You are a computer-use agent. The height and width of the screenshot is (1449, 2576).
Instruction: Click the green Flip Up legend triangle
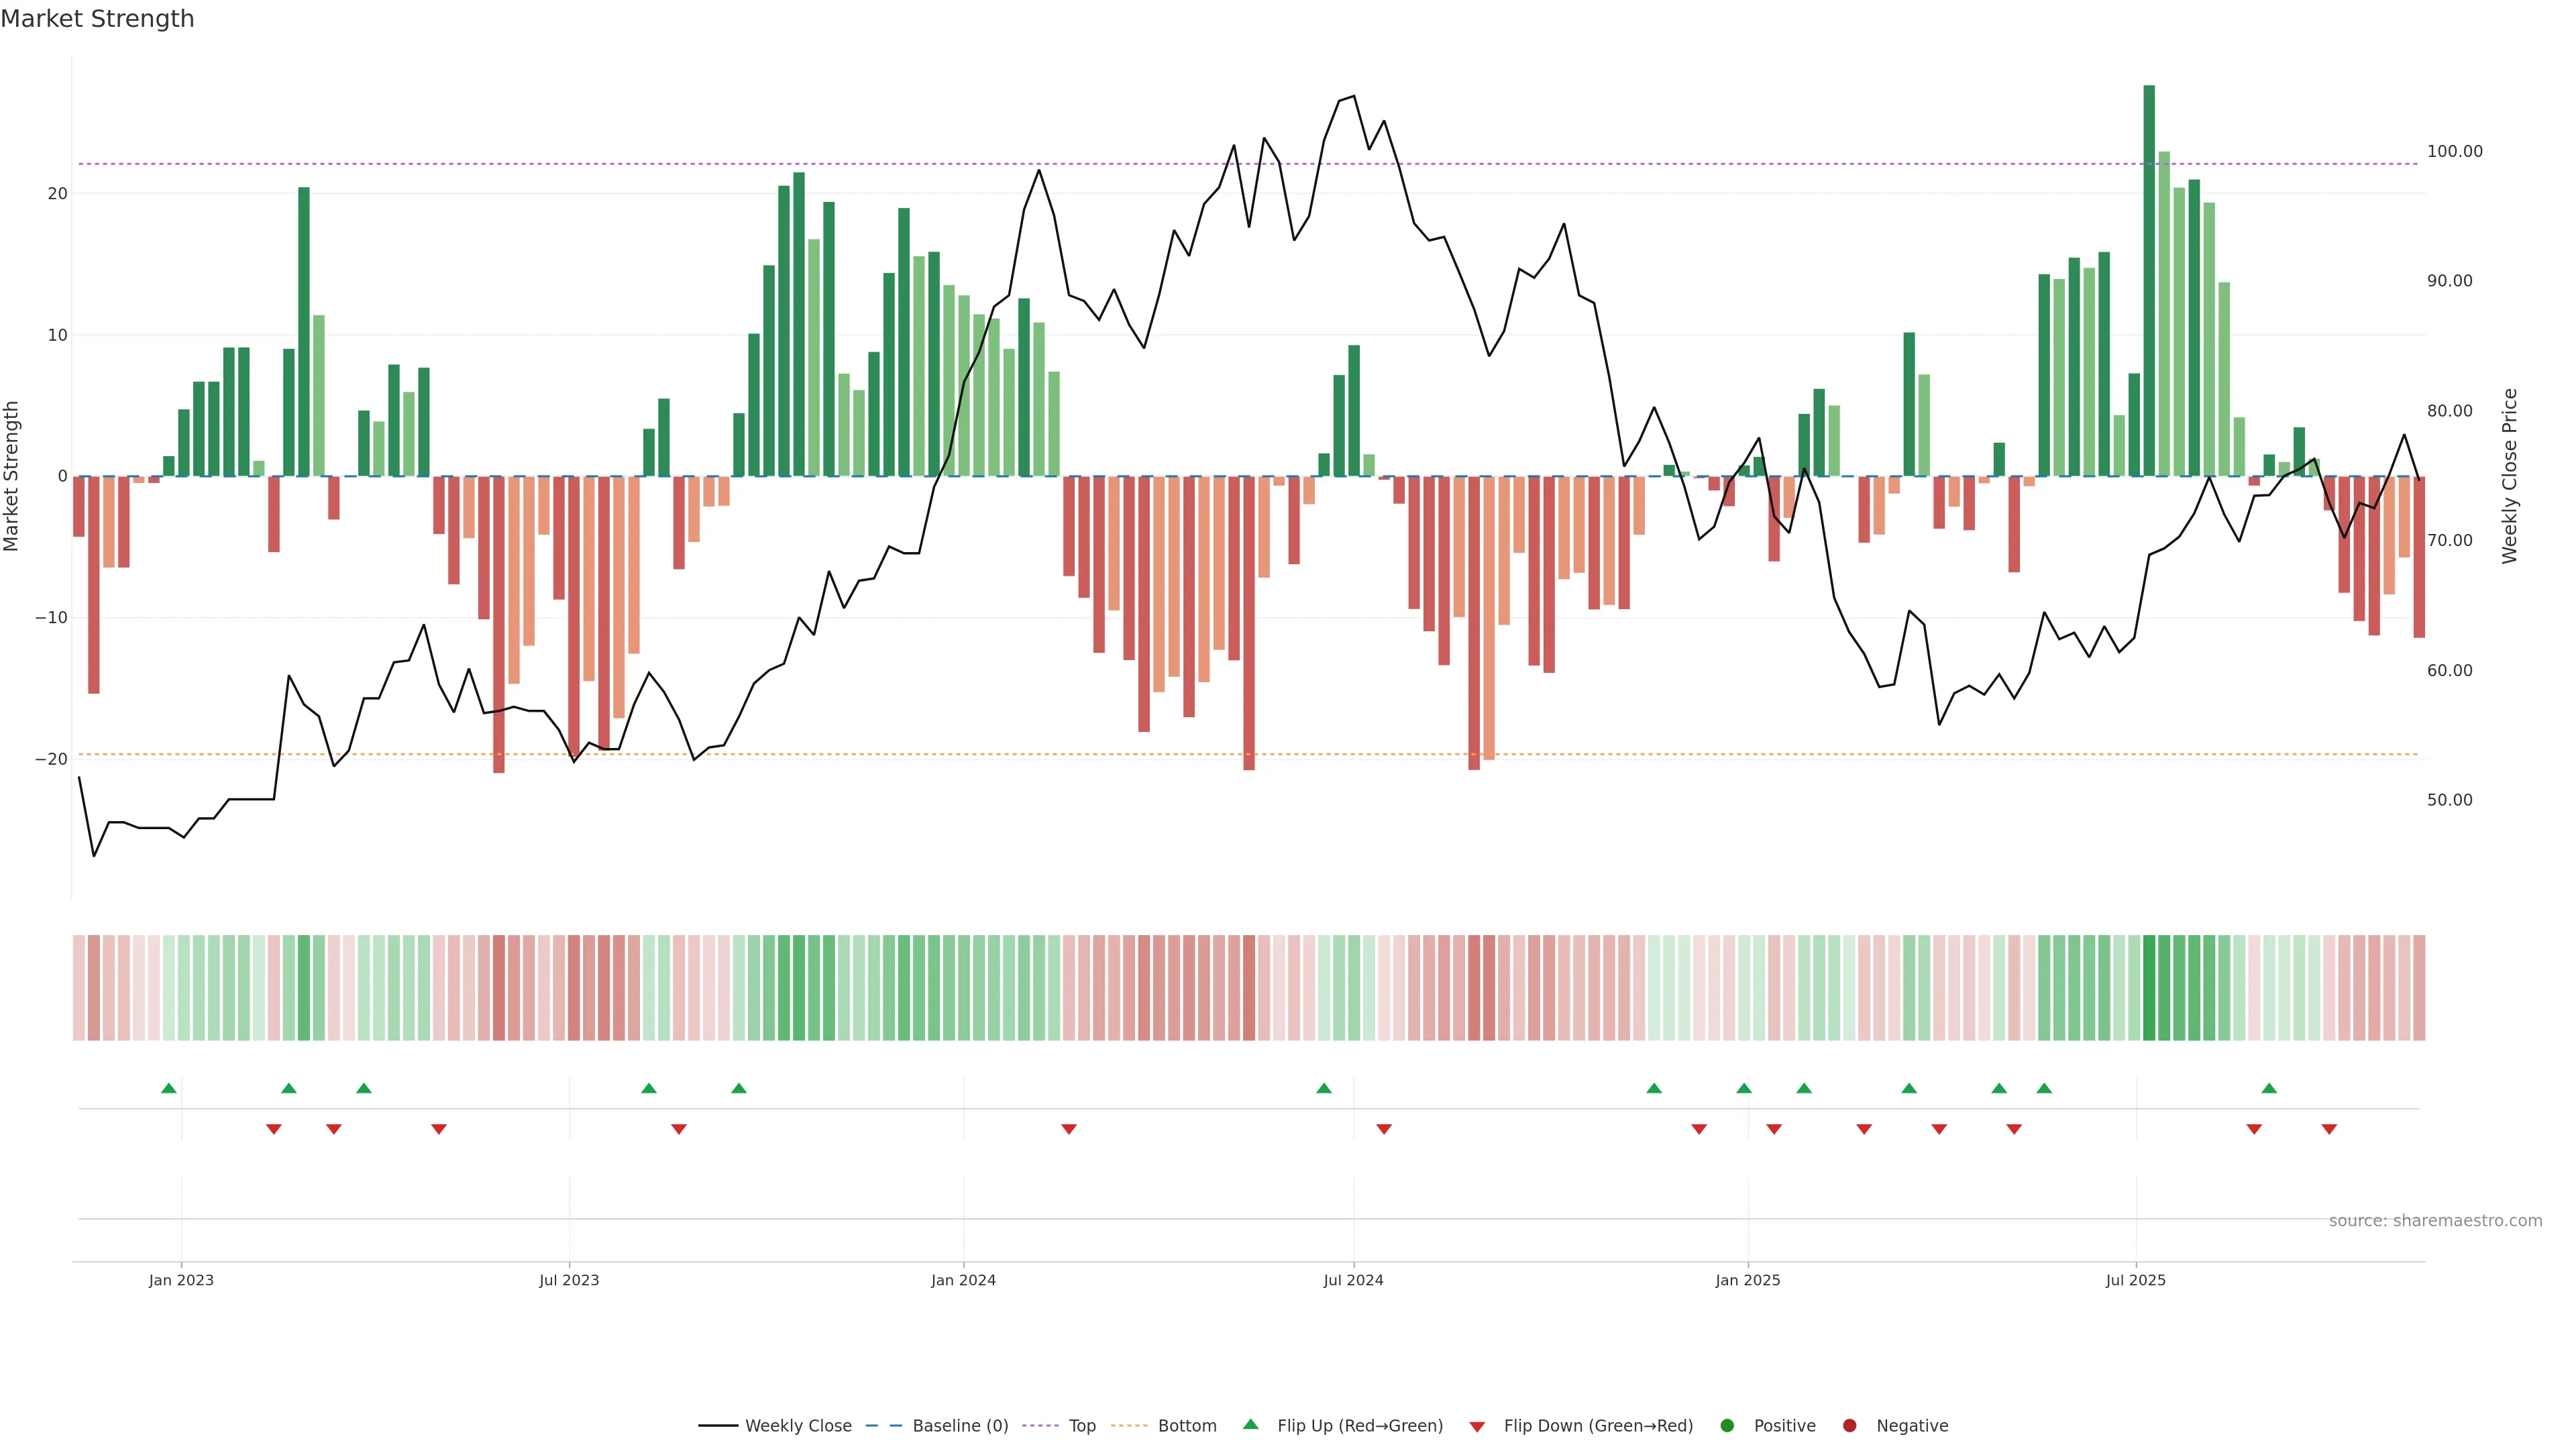(1250, 1425)
